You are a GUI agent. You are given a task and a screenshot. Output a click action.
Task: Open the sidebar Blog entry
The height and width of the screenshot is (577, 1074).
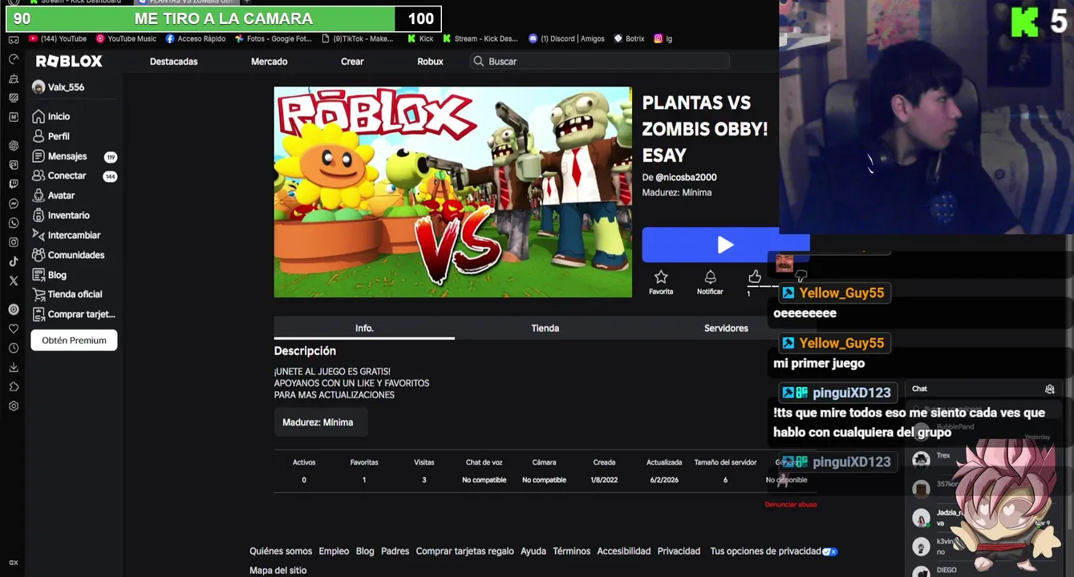coord(49,275)
